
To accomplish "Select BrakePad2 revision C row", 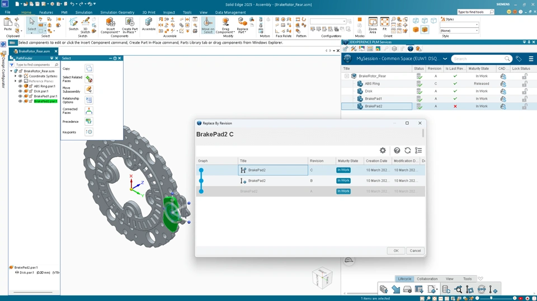I will (x=310, y=170).
